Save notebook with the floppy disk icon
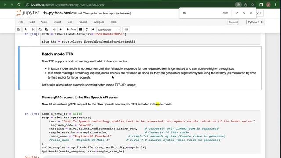 pyautogui.click(x=18, y=29)
